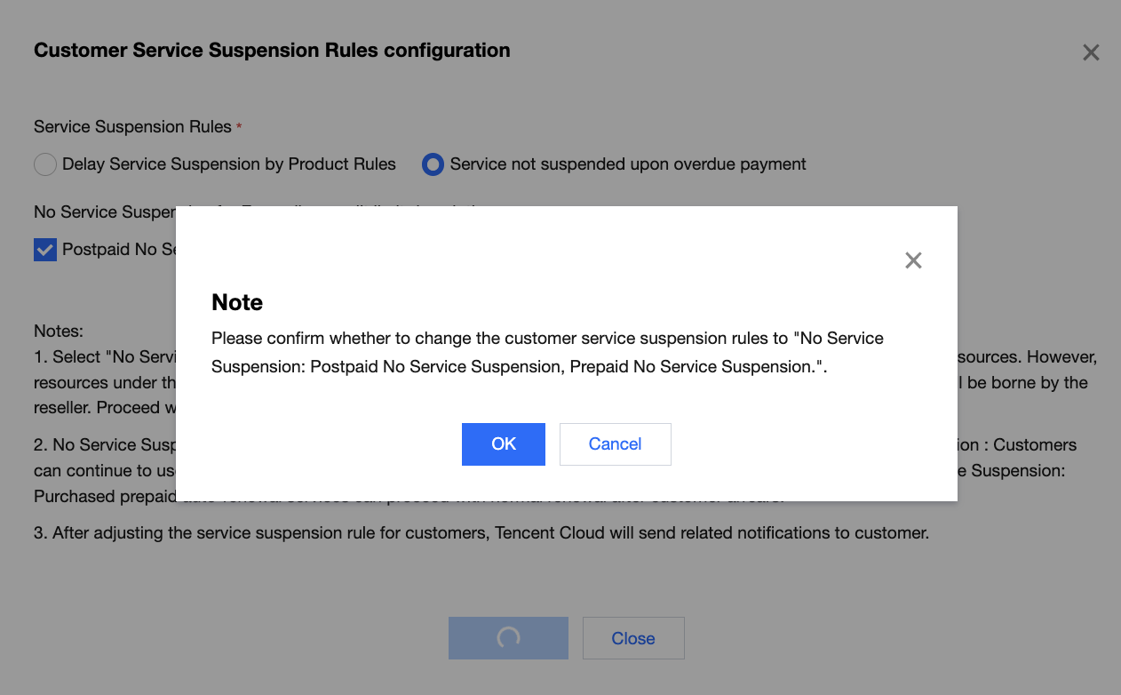Click the Customer Service Suspension Rules configuration title
Viewport: 1121px width, 695px height.
click(272, 51)
